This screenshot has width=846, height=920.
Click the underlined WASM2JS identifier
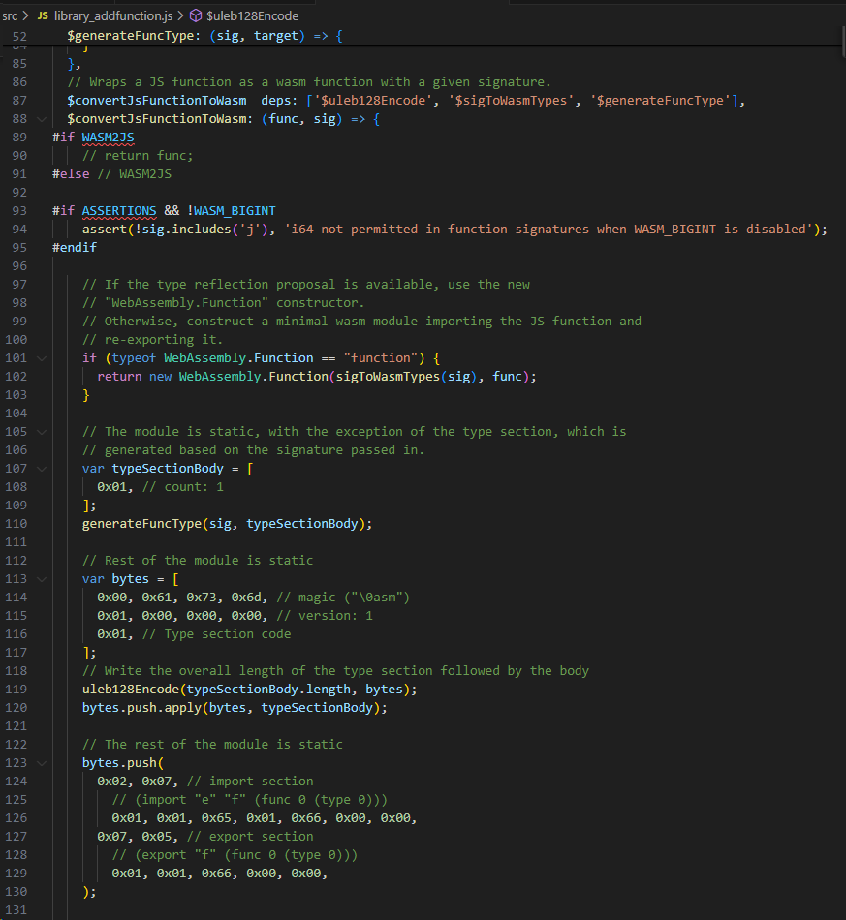pos(108,138)
